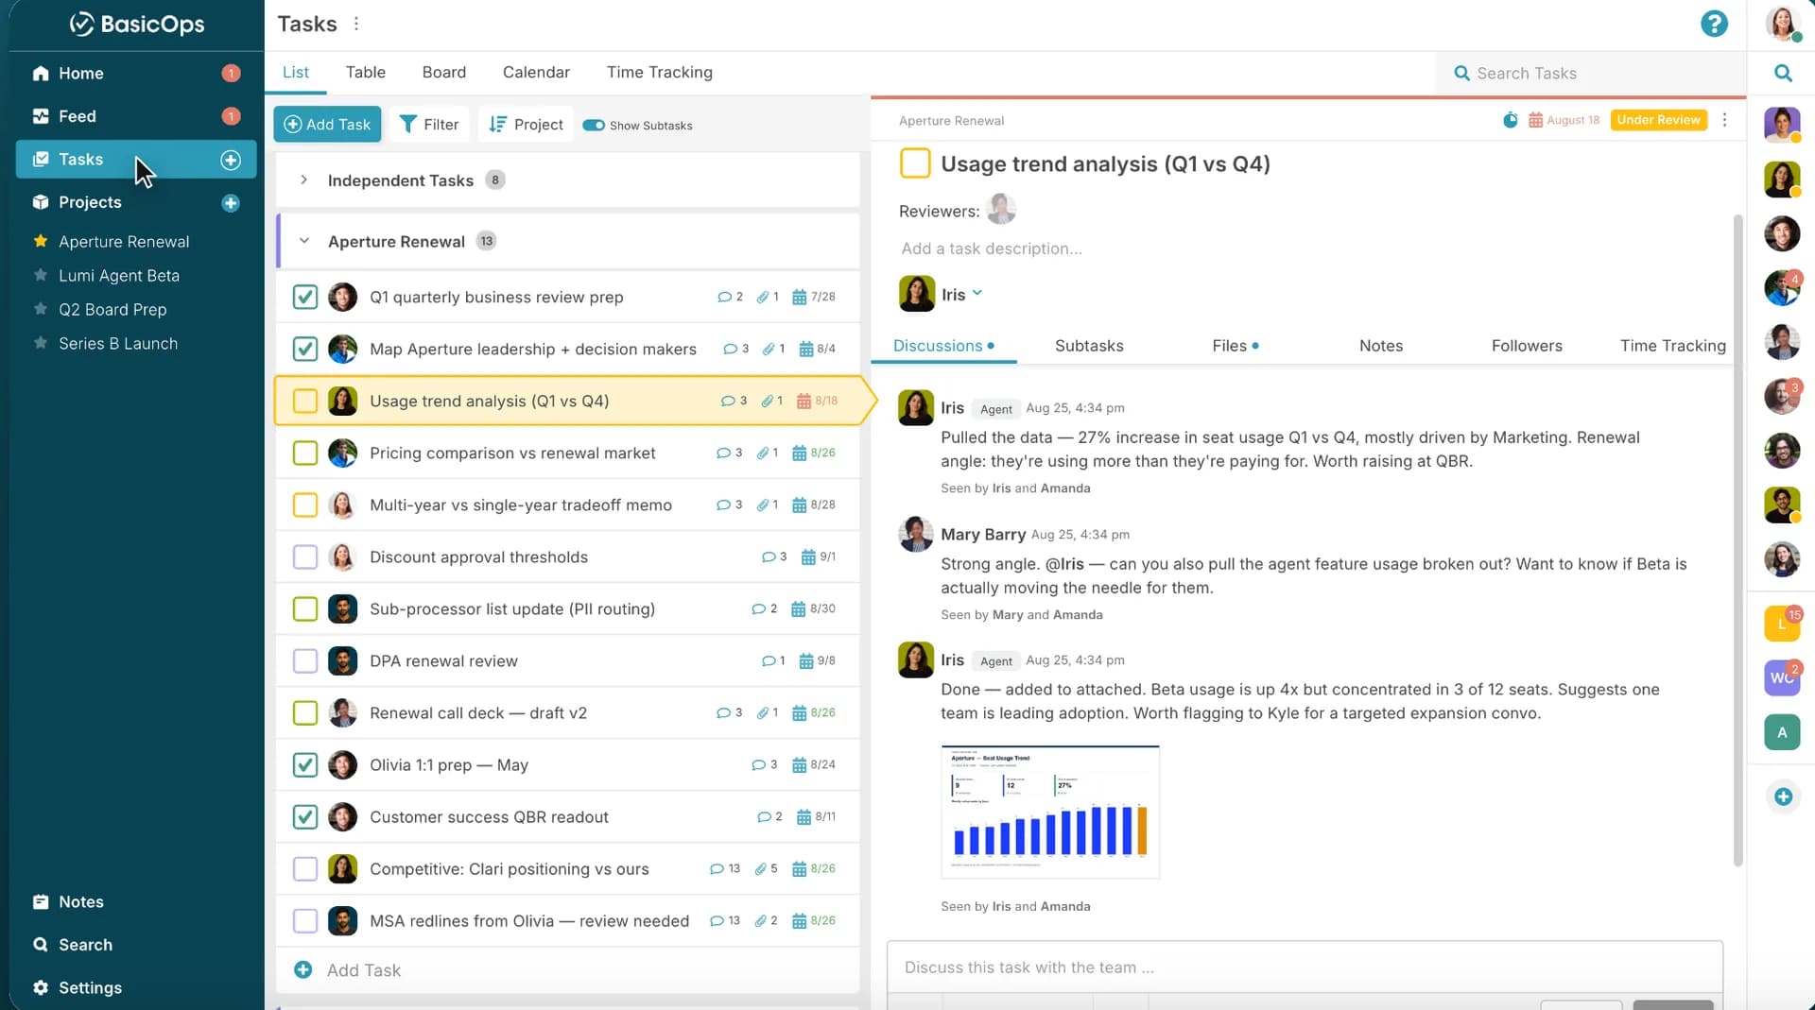Uncheck Q1 quarterly business review prep
Screen dimensions: 1815x1010
[x=304, y=297]
